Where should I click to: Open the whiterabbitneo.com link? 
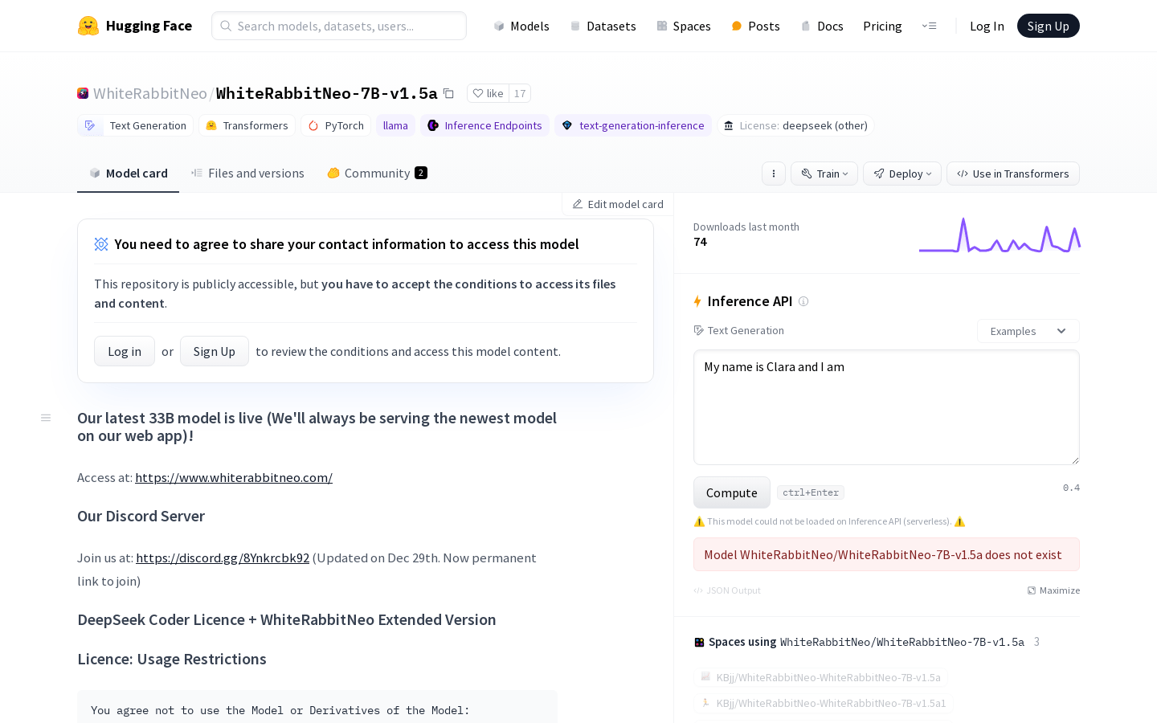[234, 478]
